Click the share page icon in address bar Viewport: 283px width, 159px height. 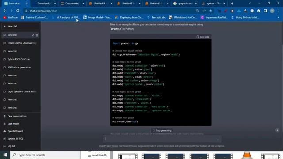point(204,11)
